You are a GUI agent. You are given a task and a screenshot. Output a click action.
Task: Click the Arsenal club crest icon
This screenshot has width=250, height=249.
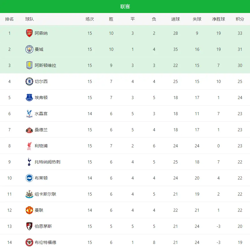click(29, 33)
